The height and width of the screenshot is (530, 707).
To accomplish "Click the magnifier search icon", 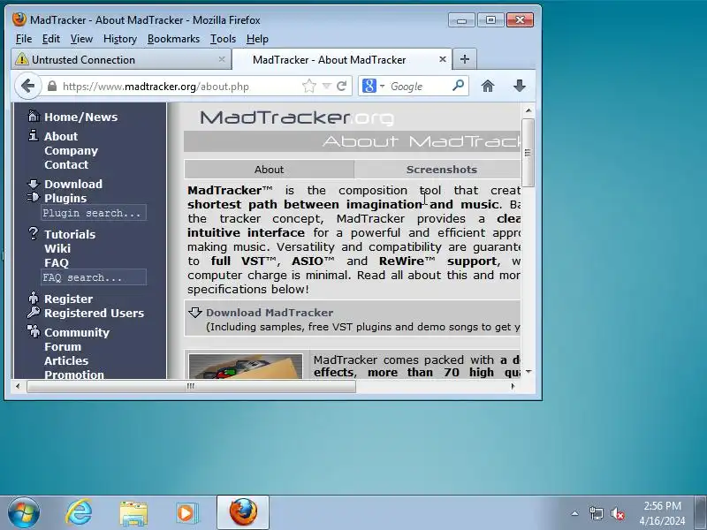I will click(458, 85).
